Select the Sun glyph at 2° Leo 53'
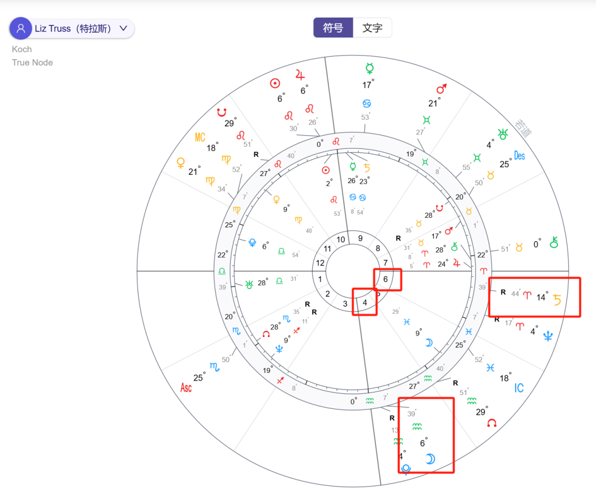The height and width of the screenshot is (491, 596). tap(326, 170)
